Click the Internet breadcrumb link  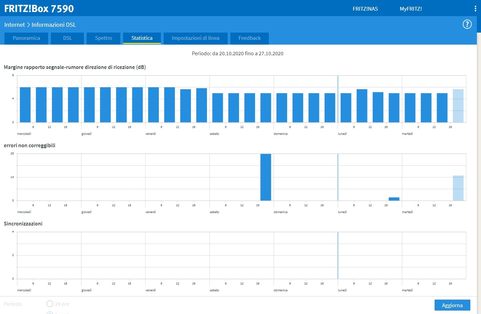[14, 25]
